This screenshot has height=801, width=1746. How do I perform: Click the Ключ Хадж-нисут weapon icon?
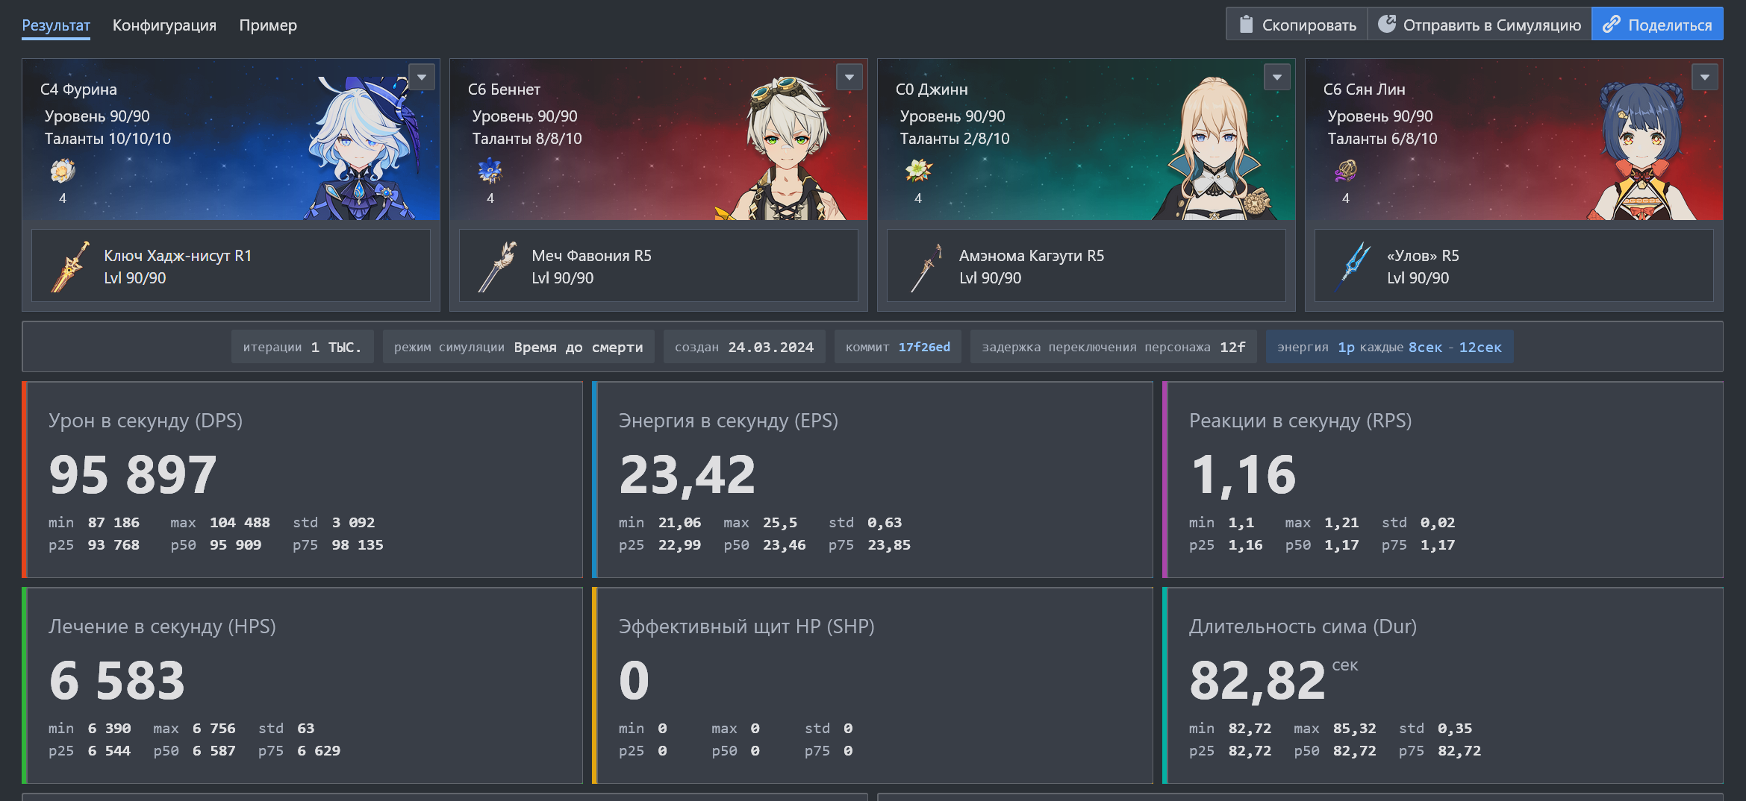pos(70,266)
